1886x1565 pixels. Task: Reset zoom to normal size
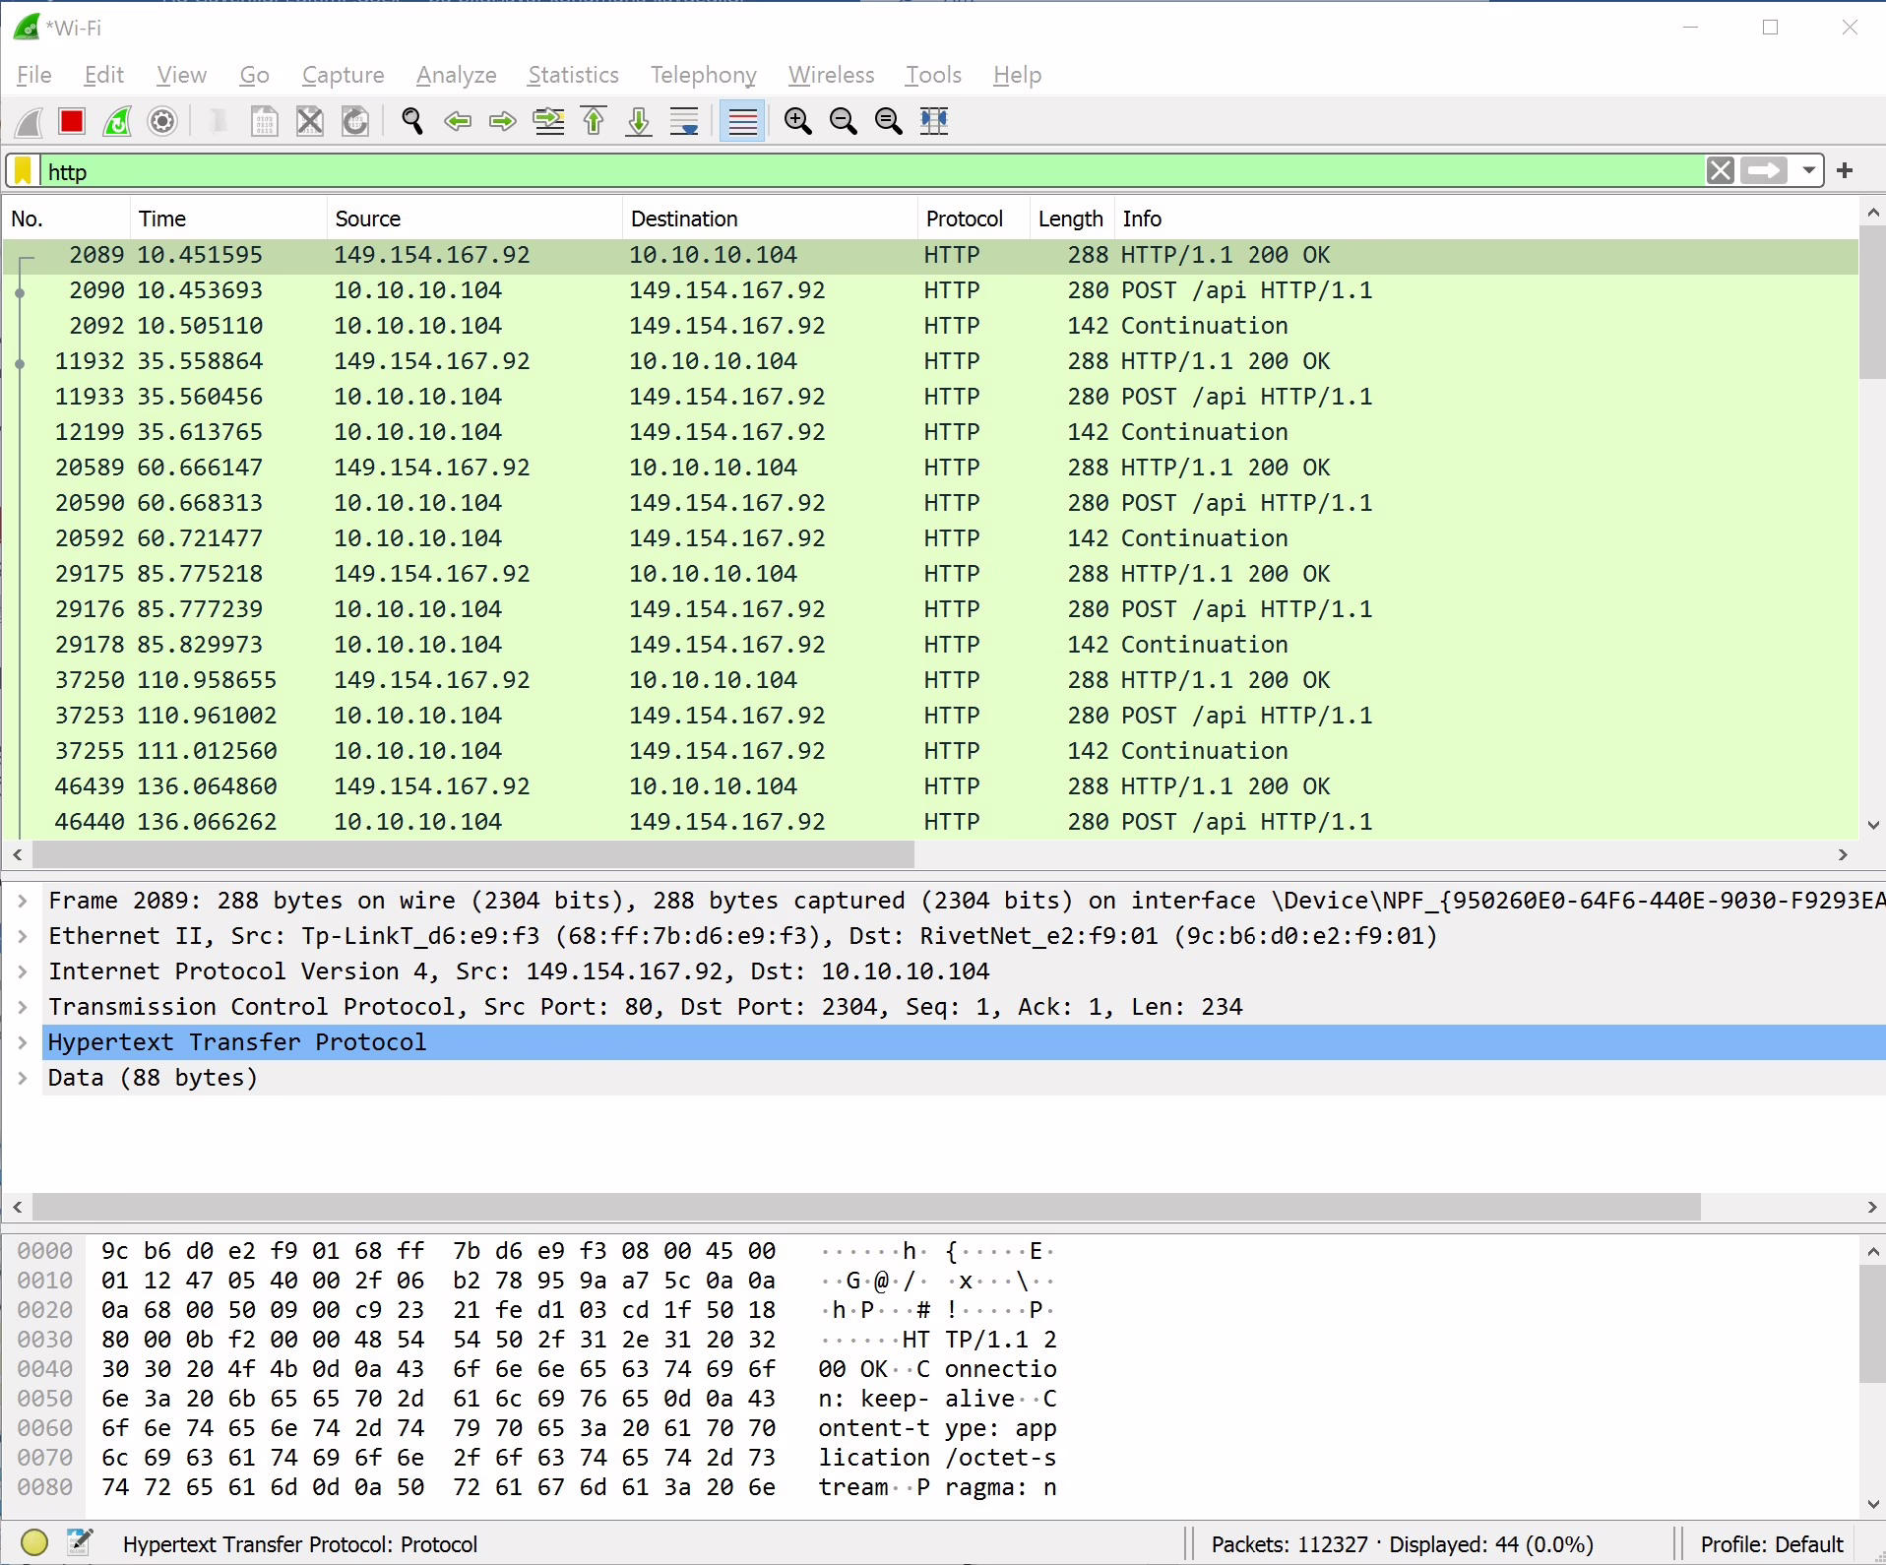[889, 121]
